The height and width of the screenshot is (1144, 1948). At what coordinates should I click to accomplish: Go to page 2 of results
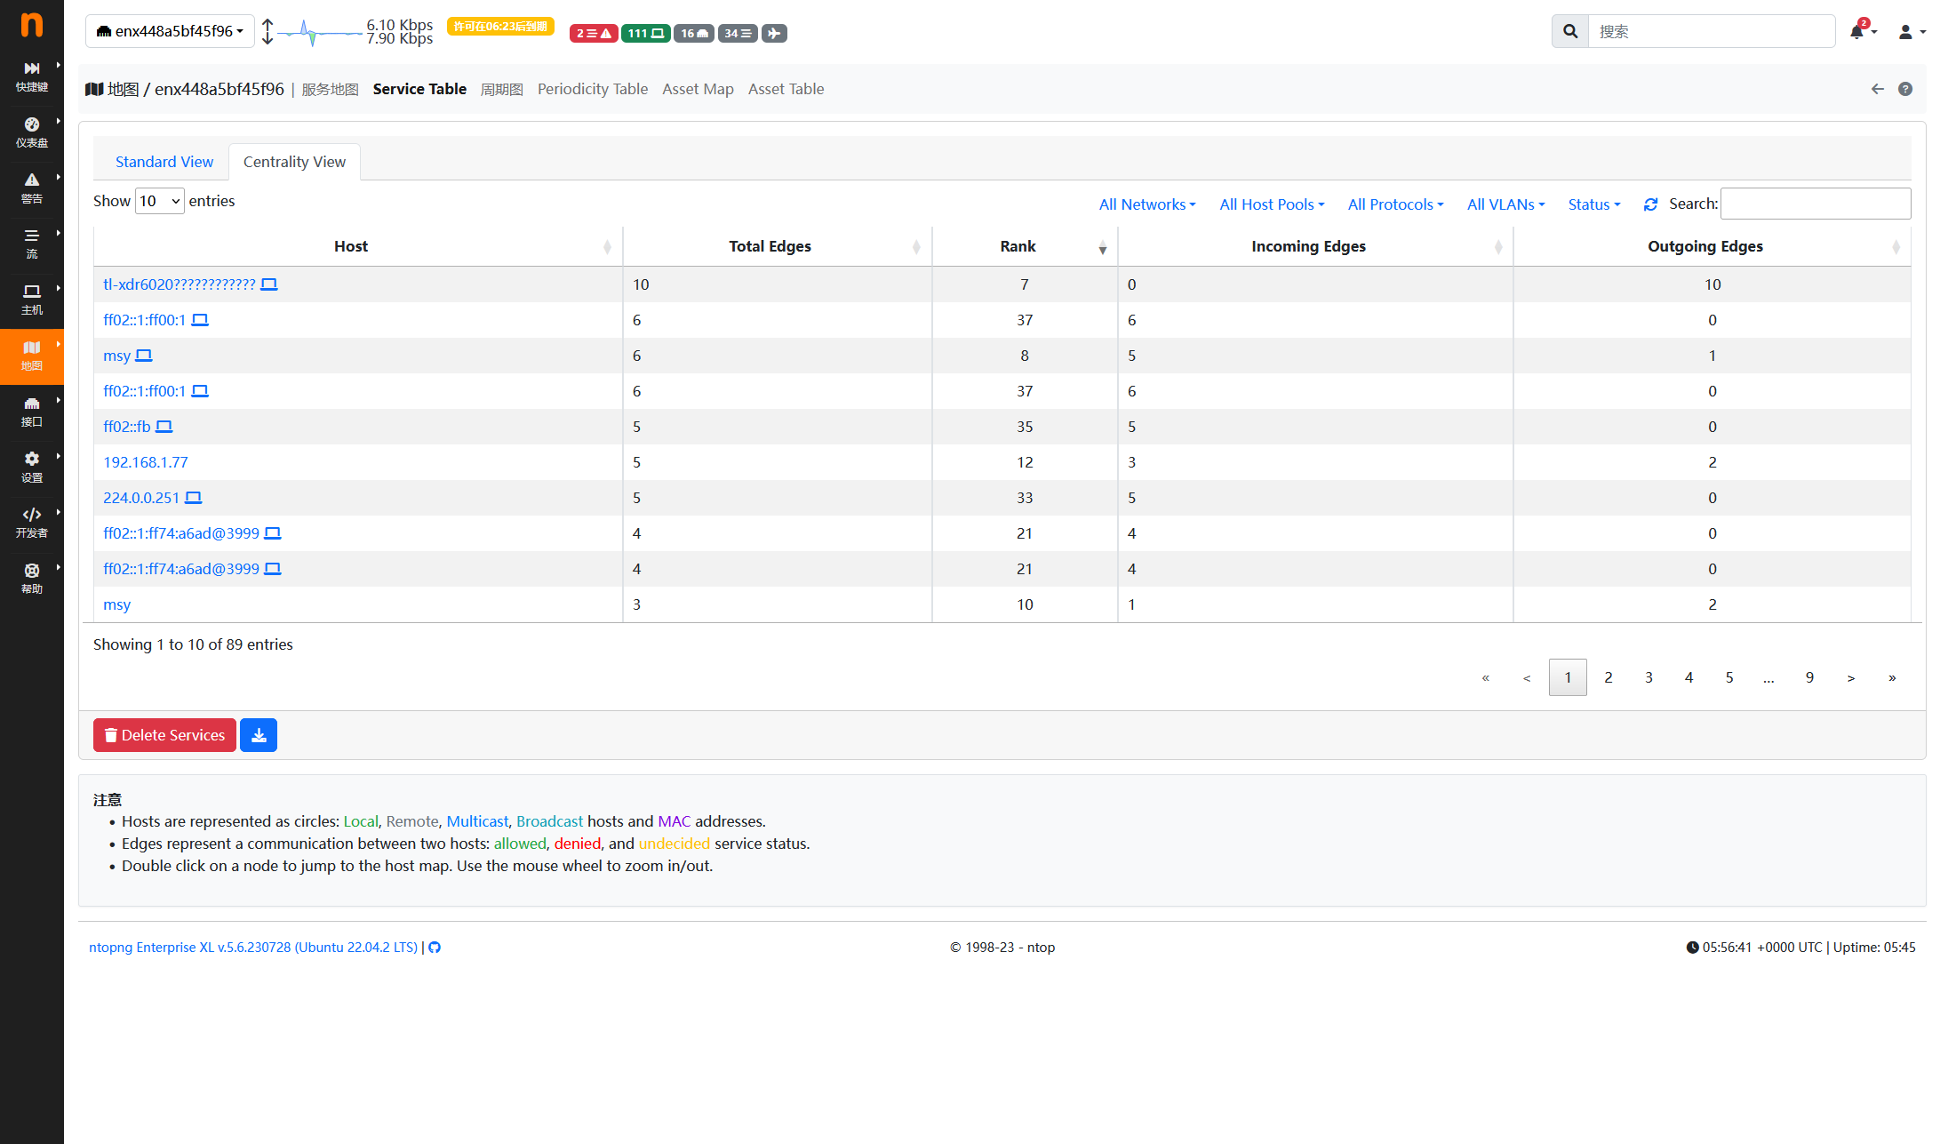click(x=1608, y=677)
